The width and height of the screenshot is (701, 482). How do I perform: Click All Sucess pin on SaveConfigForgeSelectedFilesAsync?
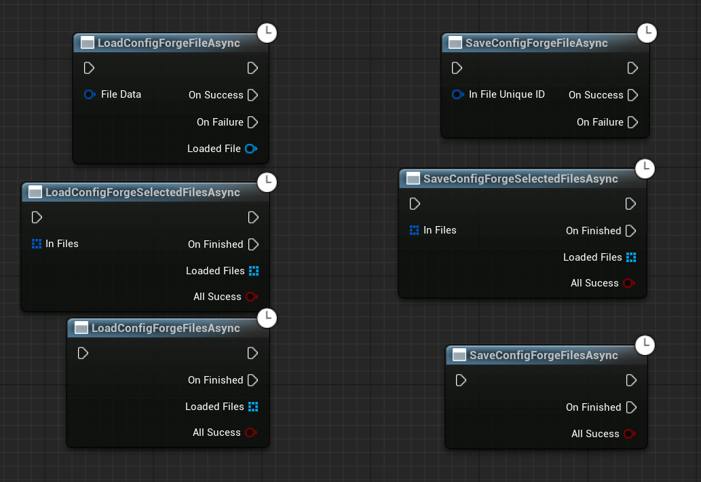tap(628, 283)
